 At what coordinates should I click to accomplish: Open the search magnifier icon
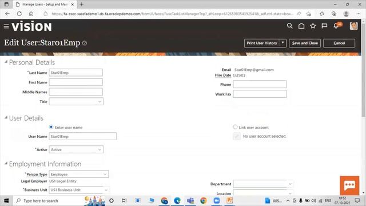click(x=290, y=26)
